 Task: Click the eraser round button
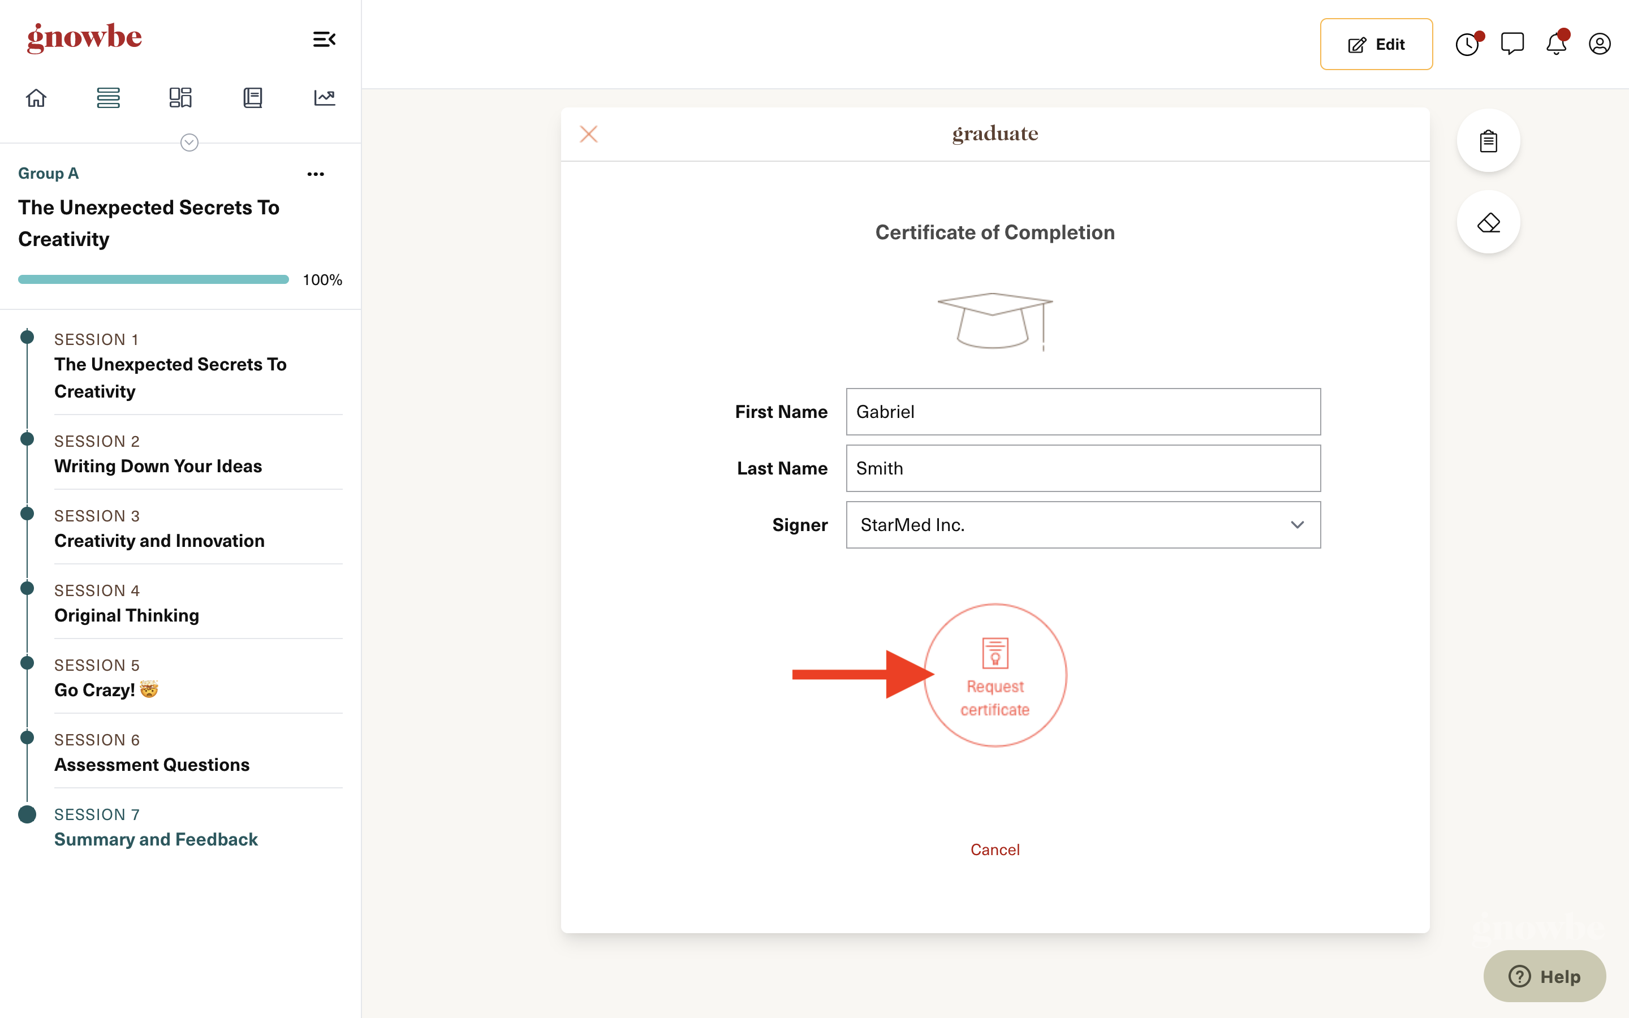click(x=1488, y=222)
